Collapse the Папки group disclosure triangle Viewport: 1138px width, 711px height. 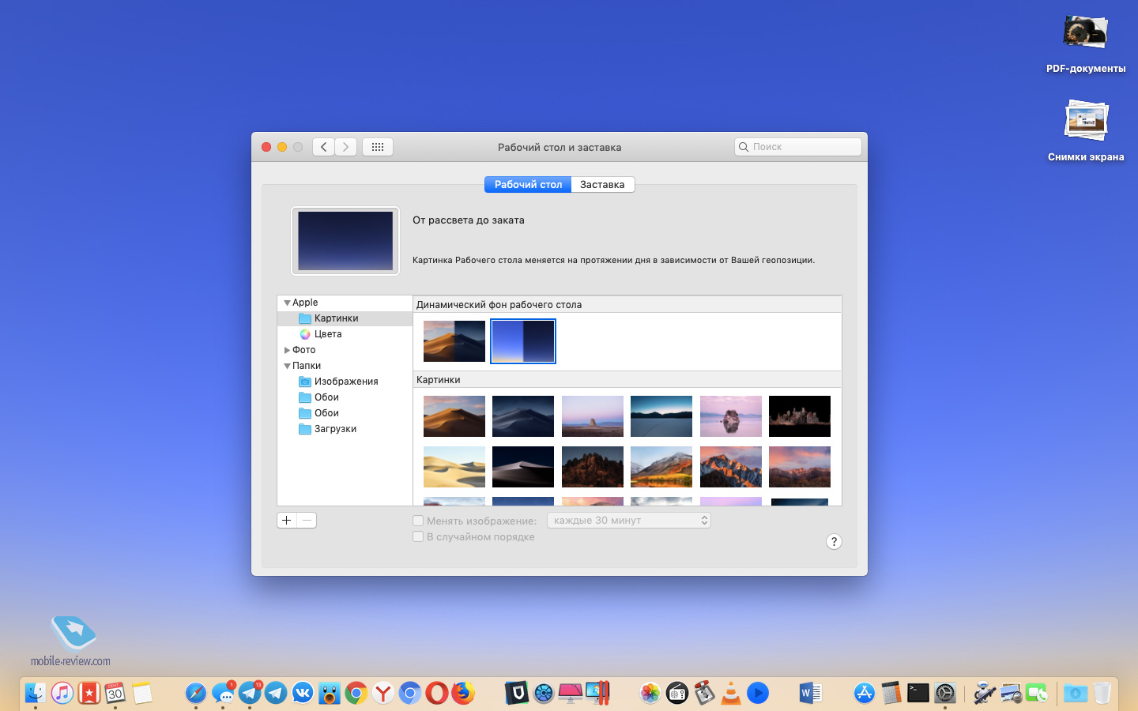pyautogui.click(x=287, y=366)
